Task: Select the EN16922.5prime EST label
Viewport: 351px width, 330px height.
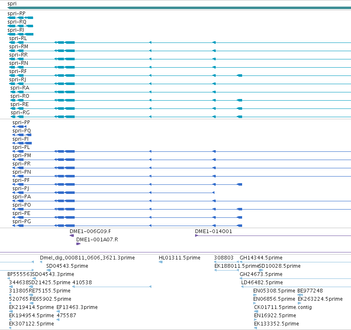Action: 275,316
